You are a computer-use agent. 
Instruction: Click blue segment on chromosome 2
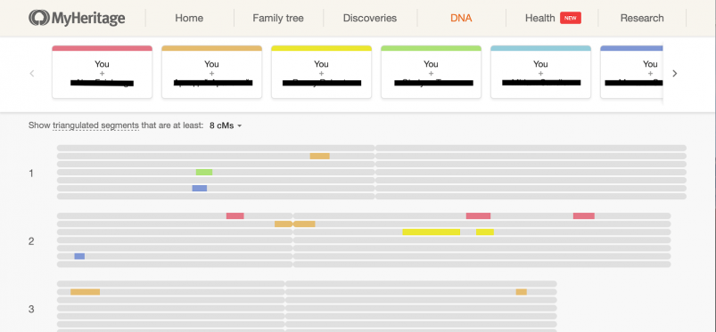[79, 255]
